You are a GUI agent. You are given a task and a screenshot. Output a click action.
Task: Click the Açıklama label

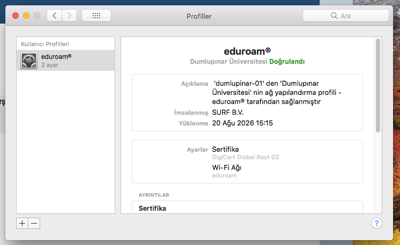194,84
